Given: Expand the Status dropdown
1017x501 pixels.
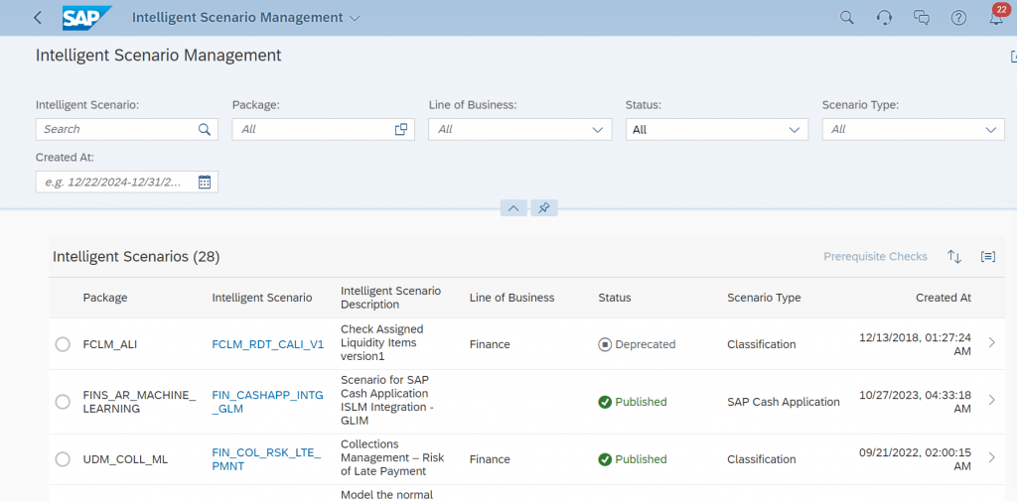Looking at the screenshot, I should click(x=794, y=130).
